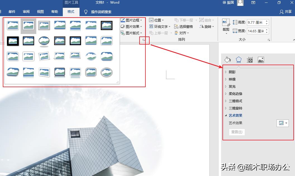Expand the 阴影 section
Viewport: 295px width, 176px height.
232,72
